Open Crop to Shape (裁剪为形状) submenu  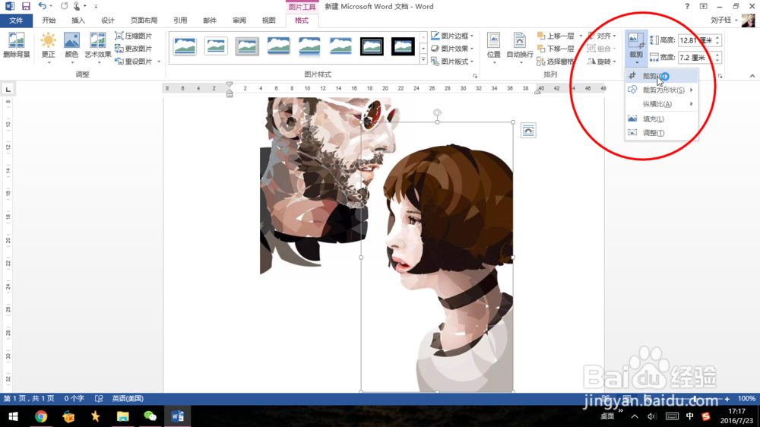(x=662, y=90)
